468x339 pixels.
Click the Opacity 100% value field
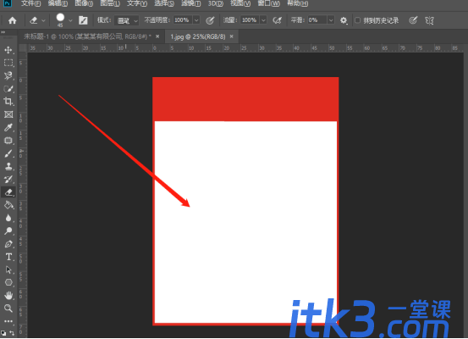tap(183, 20)
